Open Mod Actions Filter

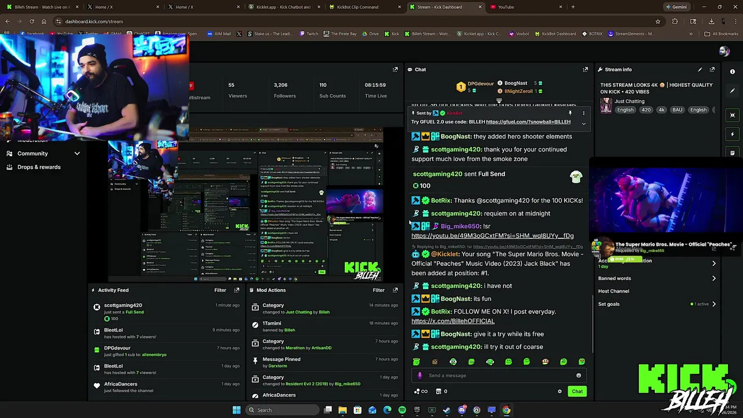point(378,290)
